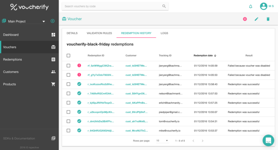Open the chat widget bubble

tap(268, 140)
